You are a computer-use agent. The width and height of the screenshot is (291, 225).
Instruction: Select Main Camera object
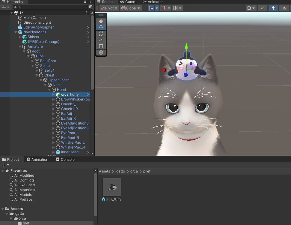pyautogui.click(x=34, y=18)
